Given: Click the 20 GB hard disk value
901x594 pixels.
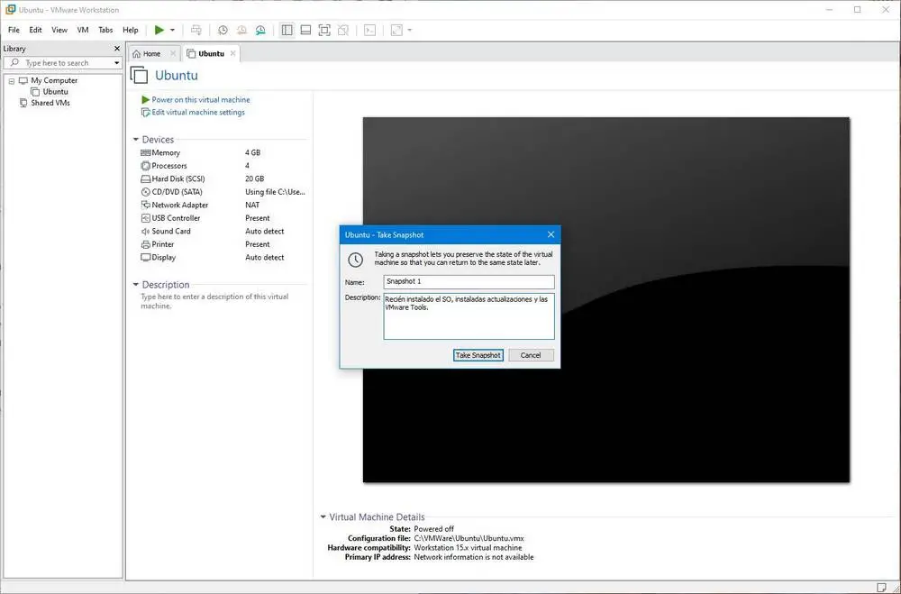Looking at the screenshot, I should coord(255,178).
